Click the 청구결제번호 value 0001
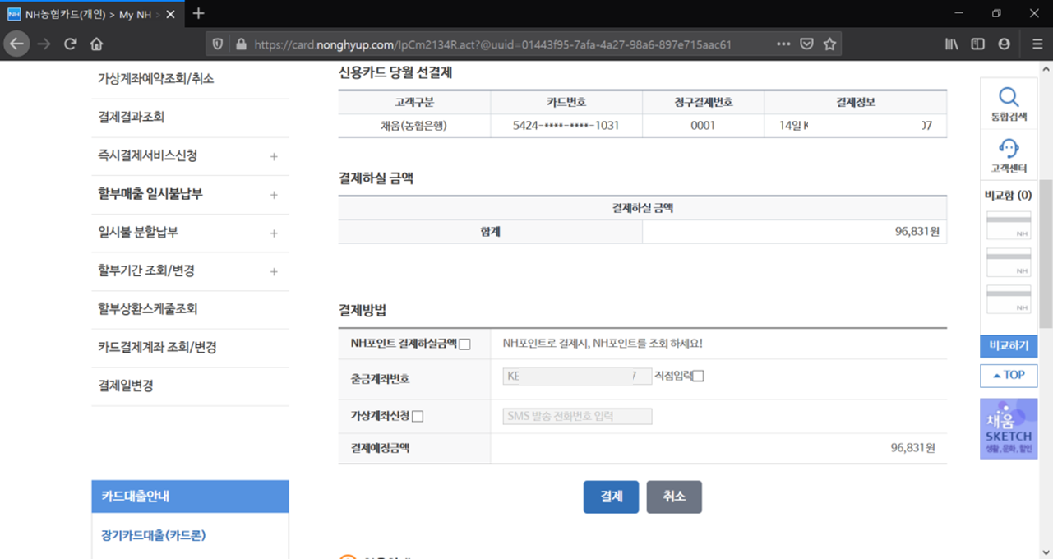 [x=703, y=126]
